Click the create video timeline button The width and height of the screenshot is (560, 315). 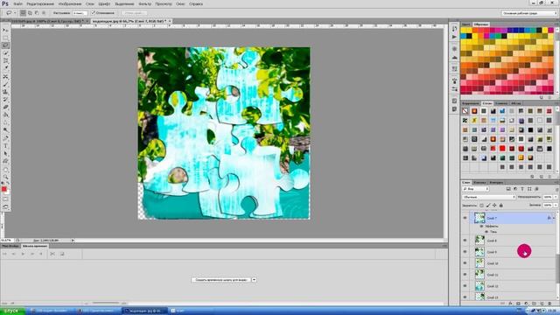(221, 280)
